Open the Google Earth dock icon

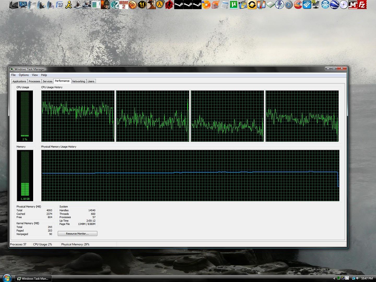tap(334, 5)
